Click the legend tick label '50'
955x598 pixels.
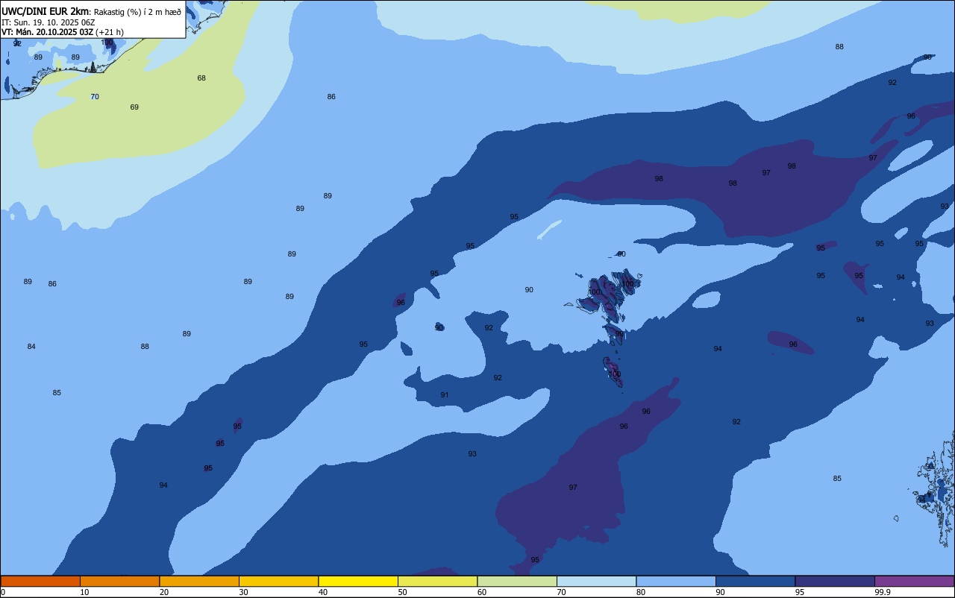[x=402, y=592]
